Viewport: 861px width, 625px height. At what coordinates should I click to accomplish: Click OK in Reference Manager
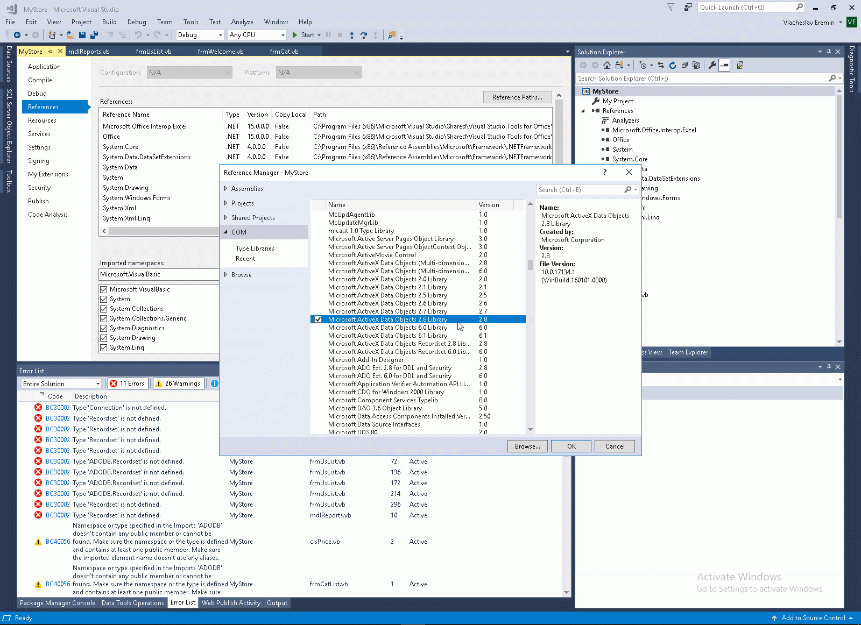(571, 446)
